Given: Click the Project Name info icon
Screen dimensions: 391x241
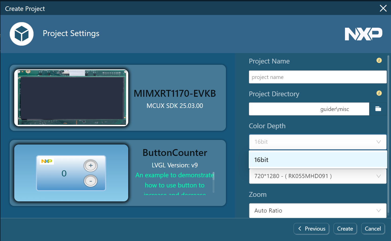Looking at the screenshot, I should 379,60.
